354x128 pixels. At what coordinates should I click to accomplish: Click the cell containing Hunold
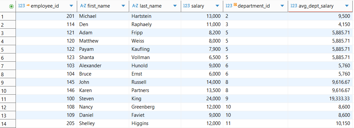pyautogui.click(x=155, y=66)
